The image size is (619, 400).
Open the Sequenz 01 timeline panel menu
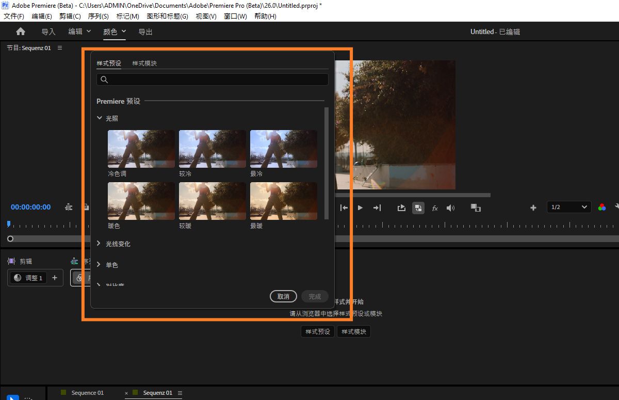coord(179,393)
